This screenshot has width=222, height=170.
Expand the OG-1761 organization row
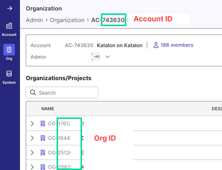[32, 124]
